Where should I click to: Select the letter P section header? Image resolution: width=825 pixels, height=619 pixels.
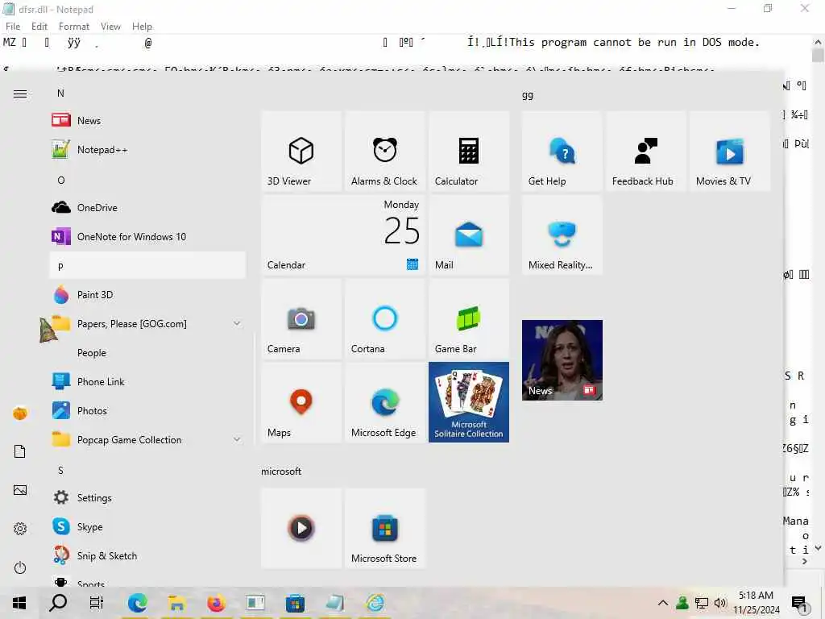point(147,266)
